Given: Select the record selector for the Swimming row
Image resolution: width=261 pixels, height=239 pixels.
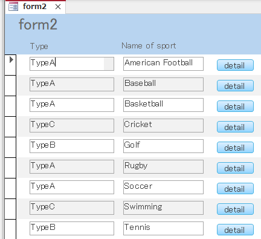Looking at the screenshot, I should coord(10,209).
